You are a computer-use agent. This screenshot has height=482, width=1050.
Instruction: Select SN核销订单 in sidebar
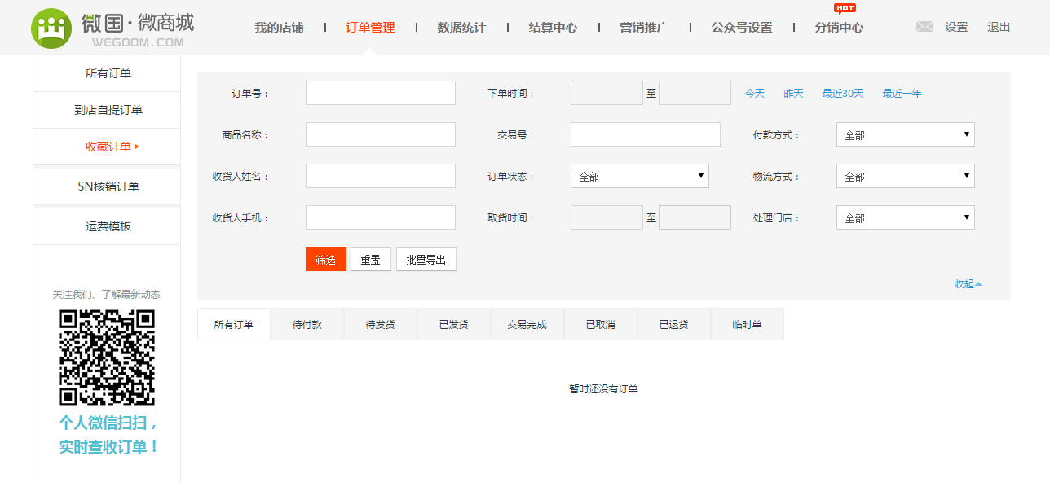(x=107, y=186)
